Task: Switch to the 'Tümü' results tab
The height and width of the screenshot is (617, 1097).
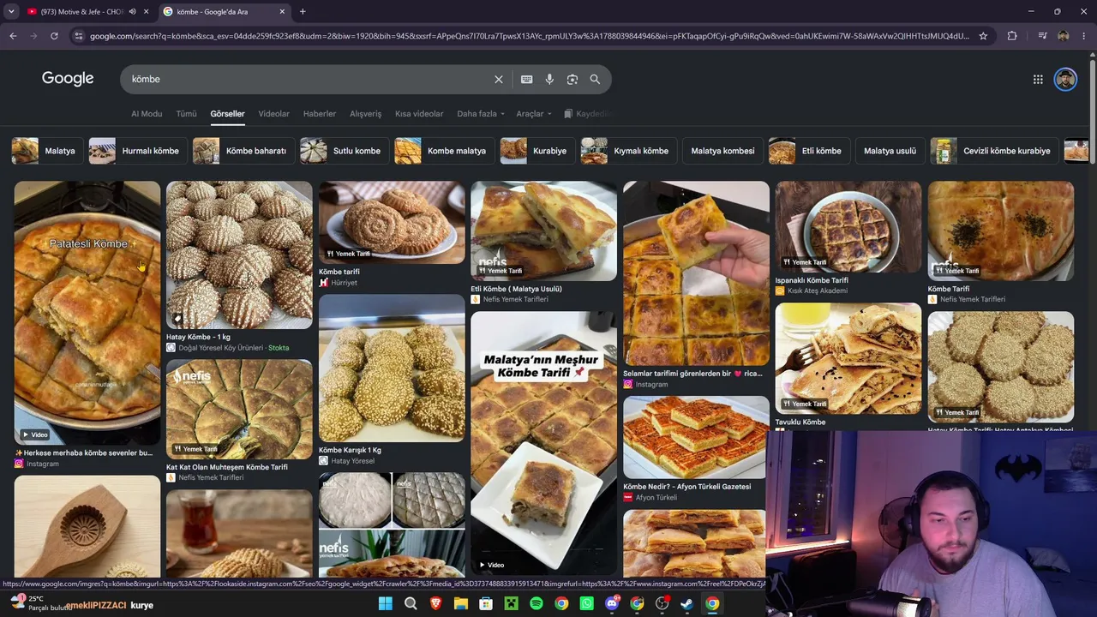Action: [x=186, y=114]
